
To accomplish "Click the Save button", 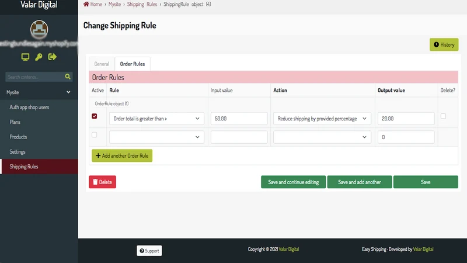I will click(426, 182).
